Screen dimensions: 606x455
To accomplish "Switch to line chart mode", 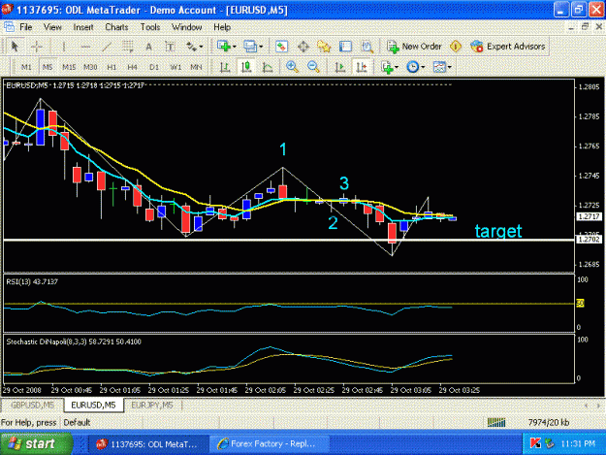I will pos(268,67).
